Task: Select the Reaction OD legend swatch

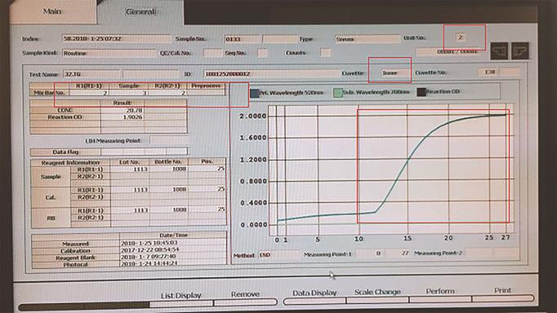Action: [421, 92]
